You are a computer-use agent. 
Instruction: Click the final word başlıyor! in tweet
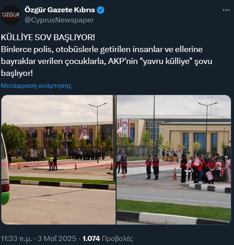[x=17, y=73]
